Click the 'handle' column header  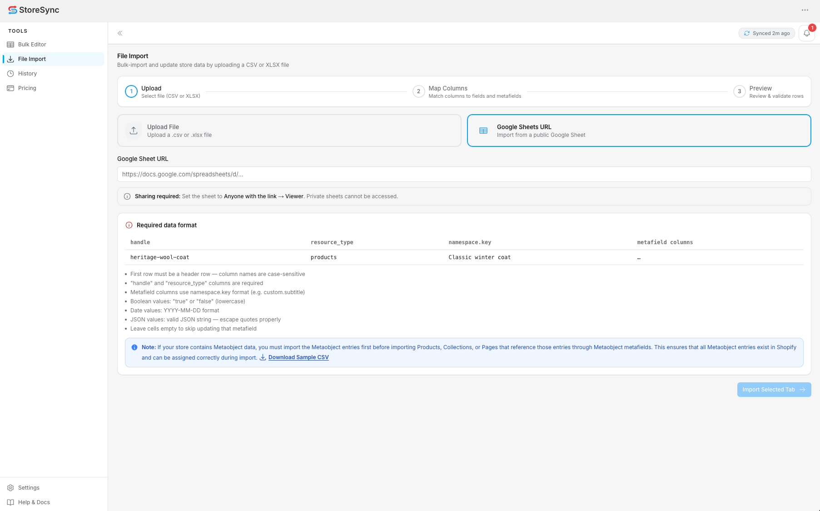point(140,242)
